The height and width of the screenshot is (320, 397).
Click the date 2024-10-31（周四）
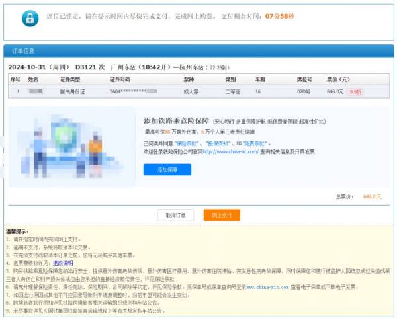coord(39,67)
